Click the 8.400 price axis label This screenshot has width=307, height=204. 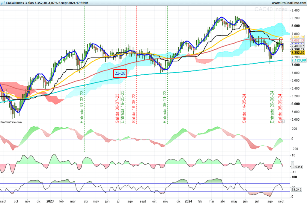(x=295, y=10)
